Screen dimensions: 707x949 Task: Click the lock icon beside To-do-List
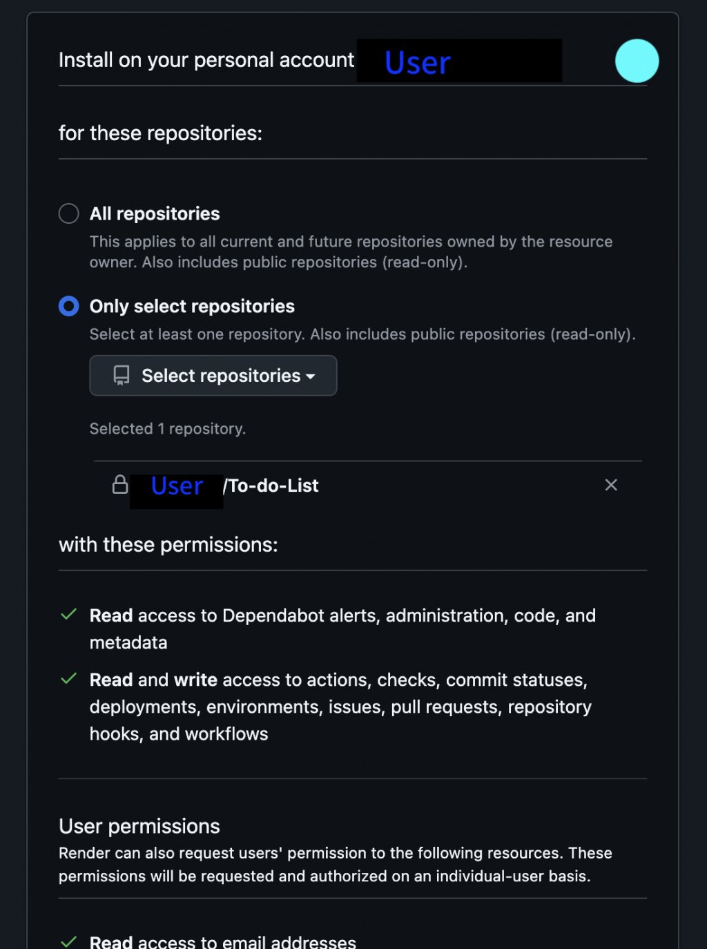pos(120,485)
